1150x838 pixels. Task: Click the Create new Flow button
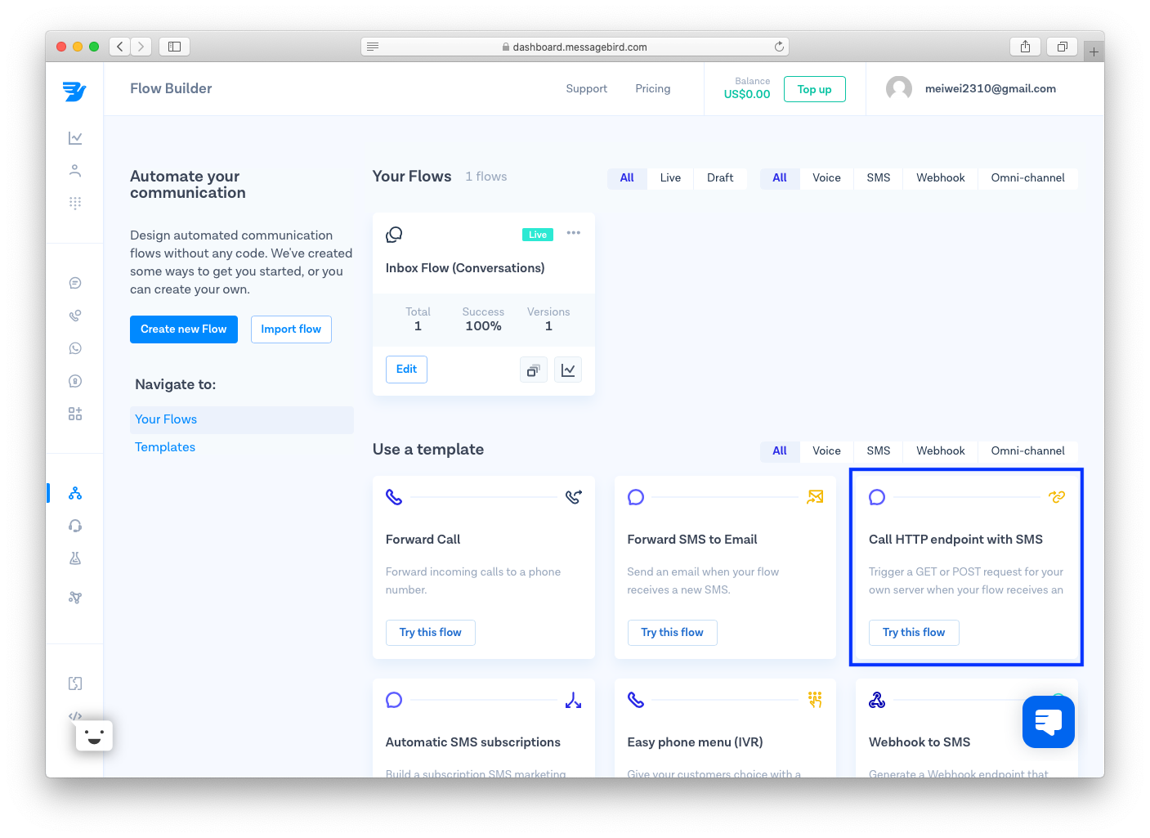[184, 329]
